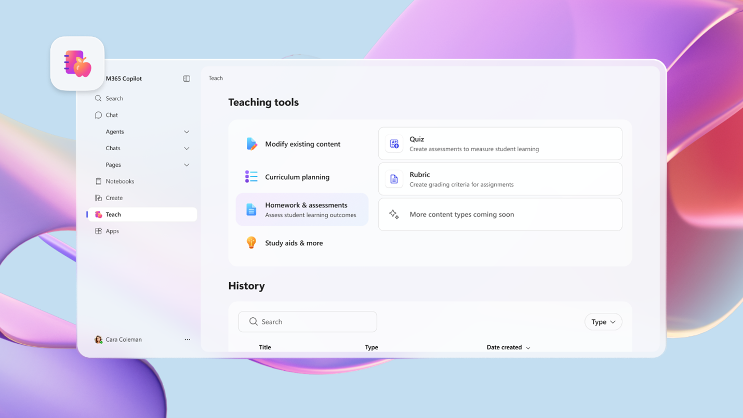The image size is (743, 418).
Task: Select the Quiz content type icon
Action: pyautogui.click(x=394, y=143)
